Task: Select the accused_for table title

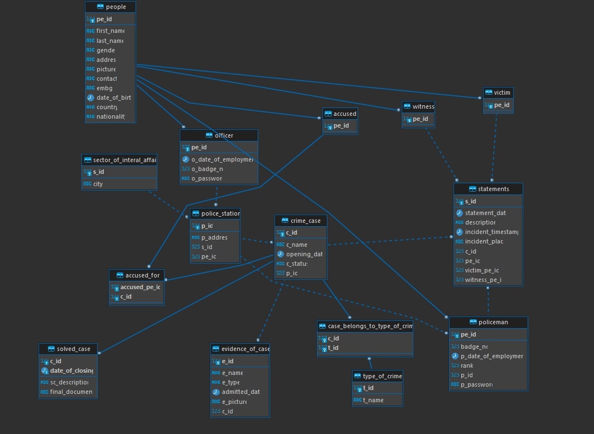Action: click(x=137, y=275)
